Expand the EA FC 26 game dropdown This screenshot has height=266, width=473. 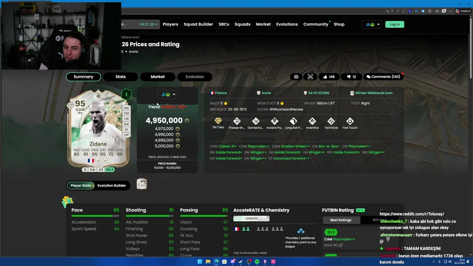coord(149,24)
